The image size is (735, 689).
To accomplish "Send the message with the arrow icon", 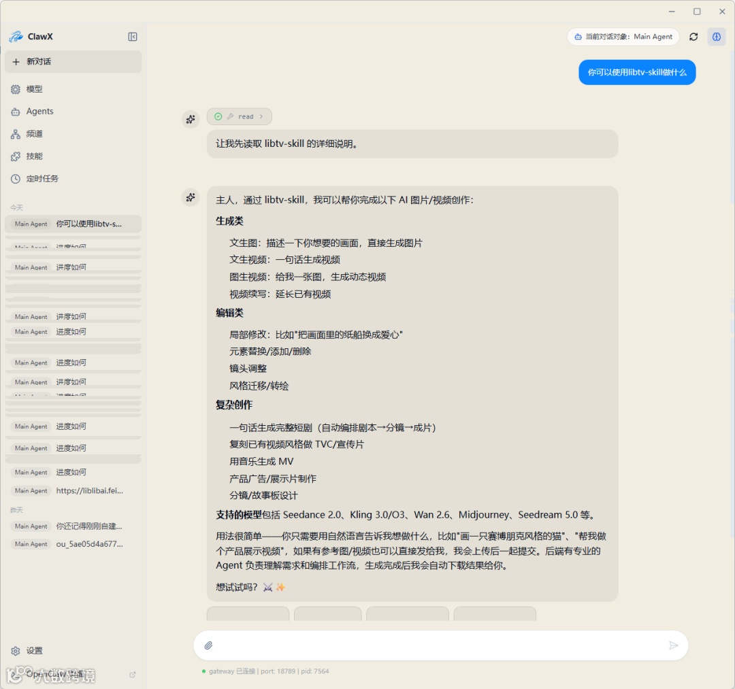I will point(673,645).
